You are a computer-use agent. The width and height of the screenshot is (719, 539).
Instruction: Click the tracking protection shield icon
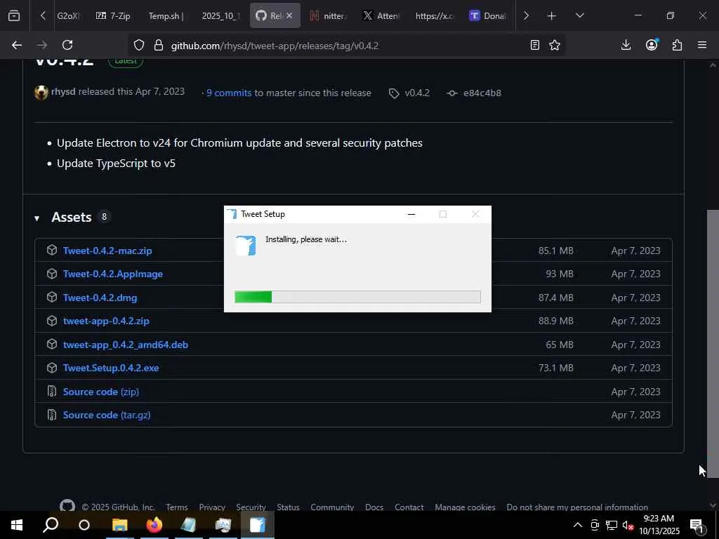point(139,46)
